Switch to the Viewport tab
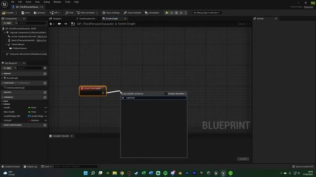316x177 pixels. pos(57,19)
